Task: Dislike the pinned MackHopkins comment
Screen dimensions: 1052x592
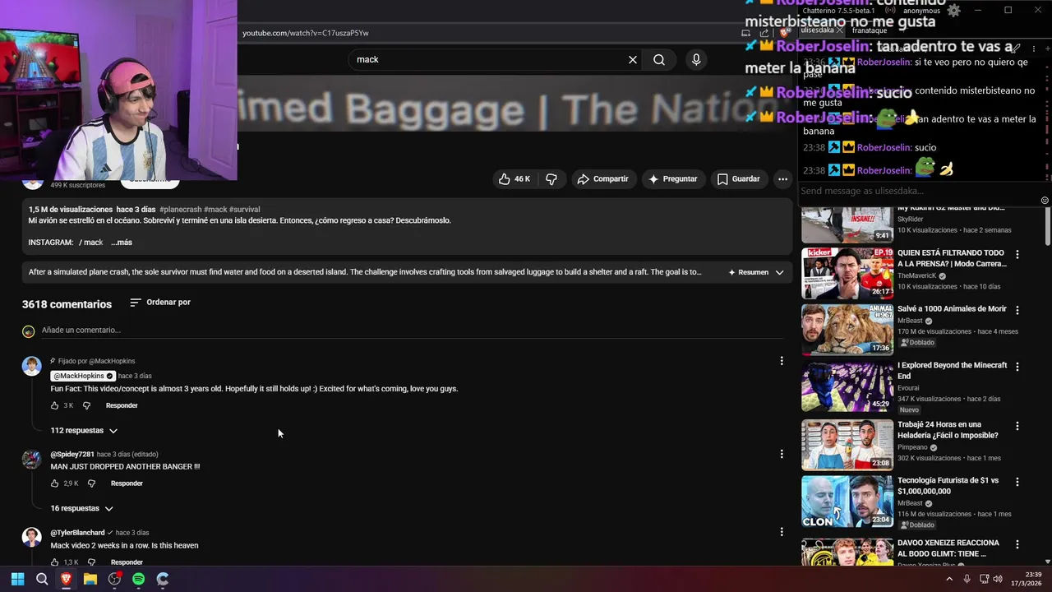Action: pyautogui.click(x=86, y=405)
